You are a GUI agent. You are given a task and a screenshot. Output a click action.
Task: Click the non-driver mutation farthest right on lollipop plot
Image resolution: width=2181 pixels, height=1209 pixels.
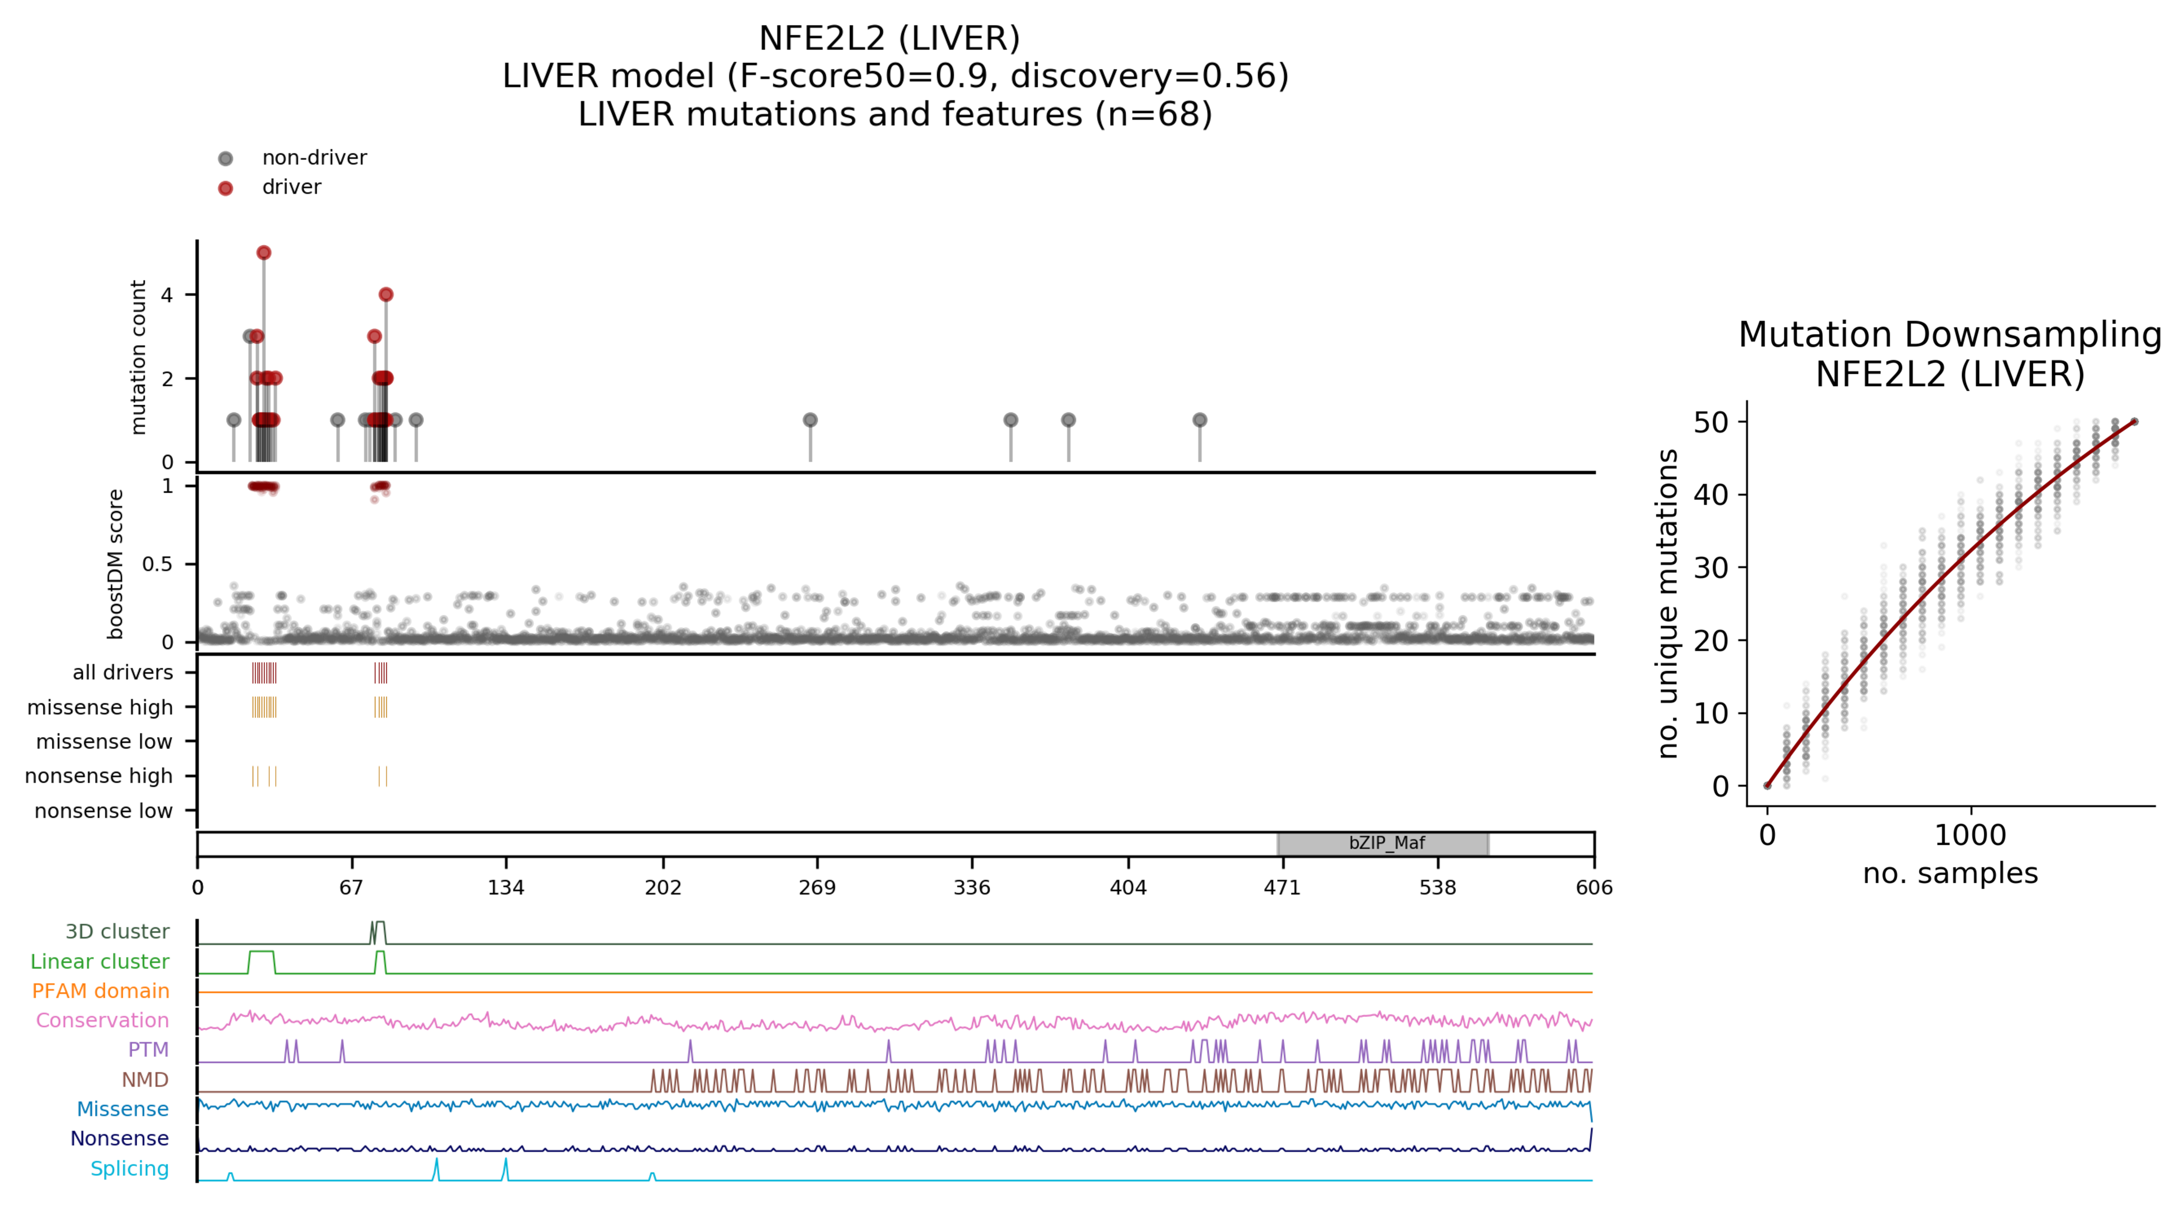tap(1200, 420)
